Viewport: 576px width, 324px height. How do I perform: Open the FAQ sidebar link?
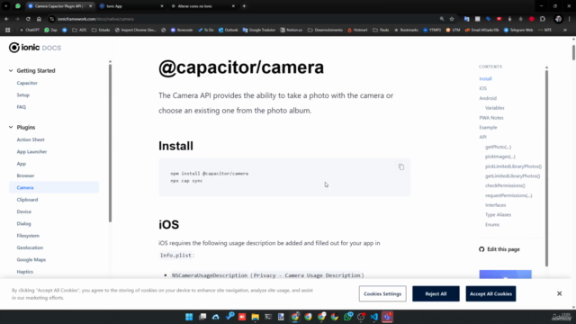coord(22,107)
